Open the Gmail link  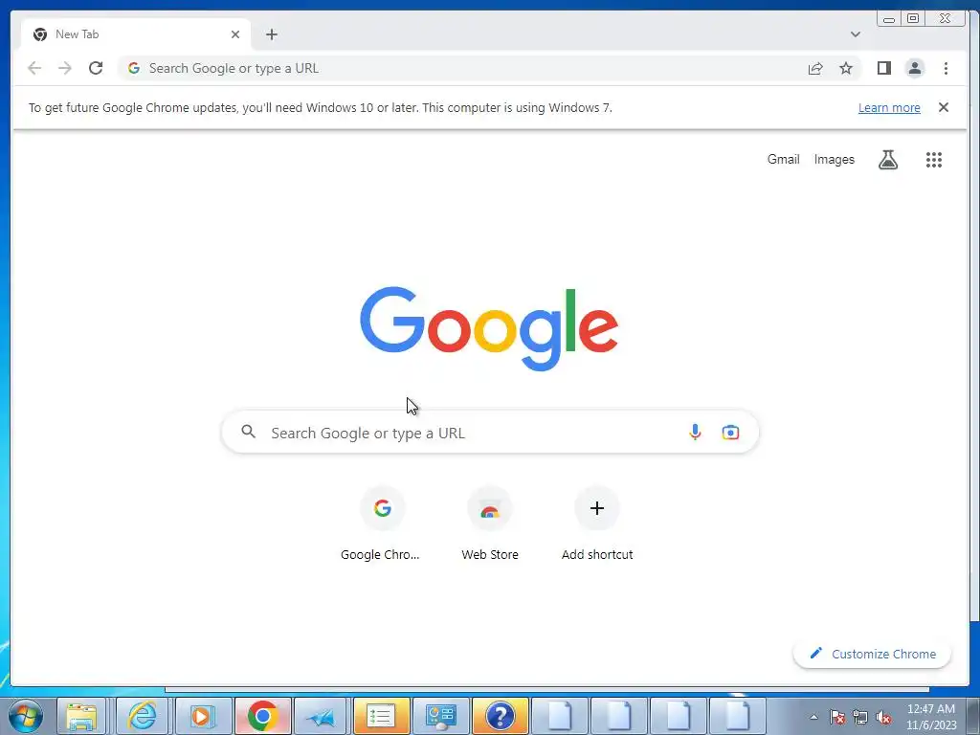coord(783,160)
